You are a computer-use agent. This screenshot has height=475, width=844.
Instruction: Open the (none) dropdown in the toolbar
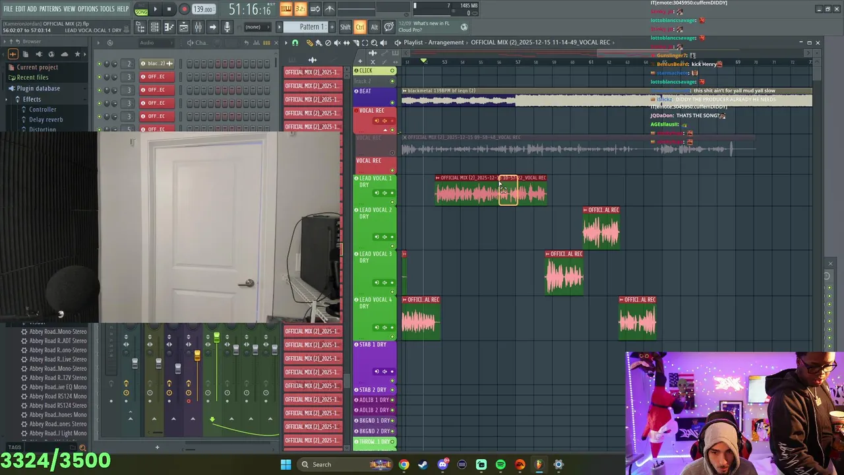[x=258, y=27]
